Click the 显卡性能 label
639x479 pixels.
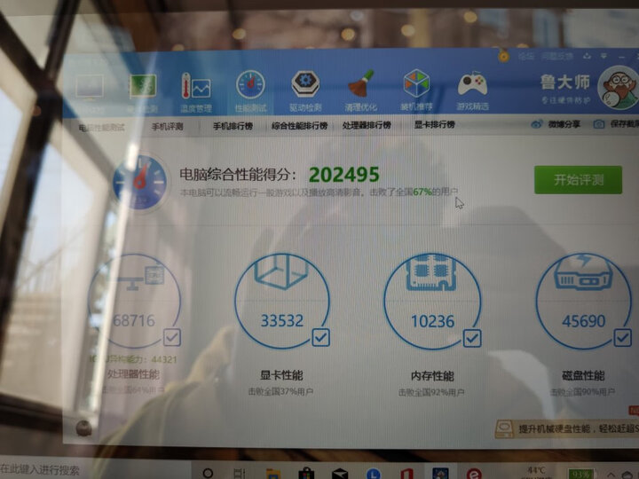[281, 375]
